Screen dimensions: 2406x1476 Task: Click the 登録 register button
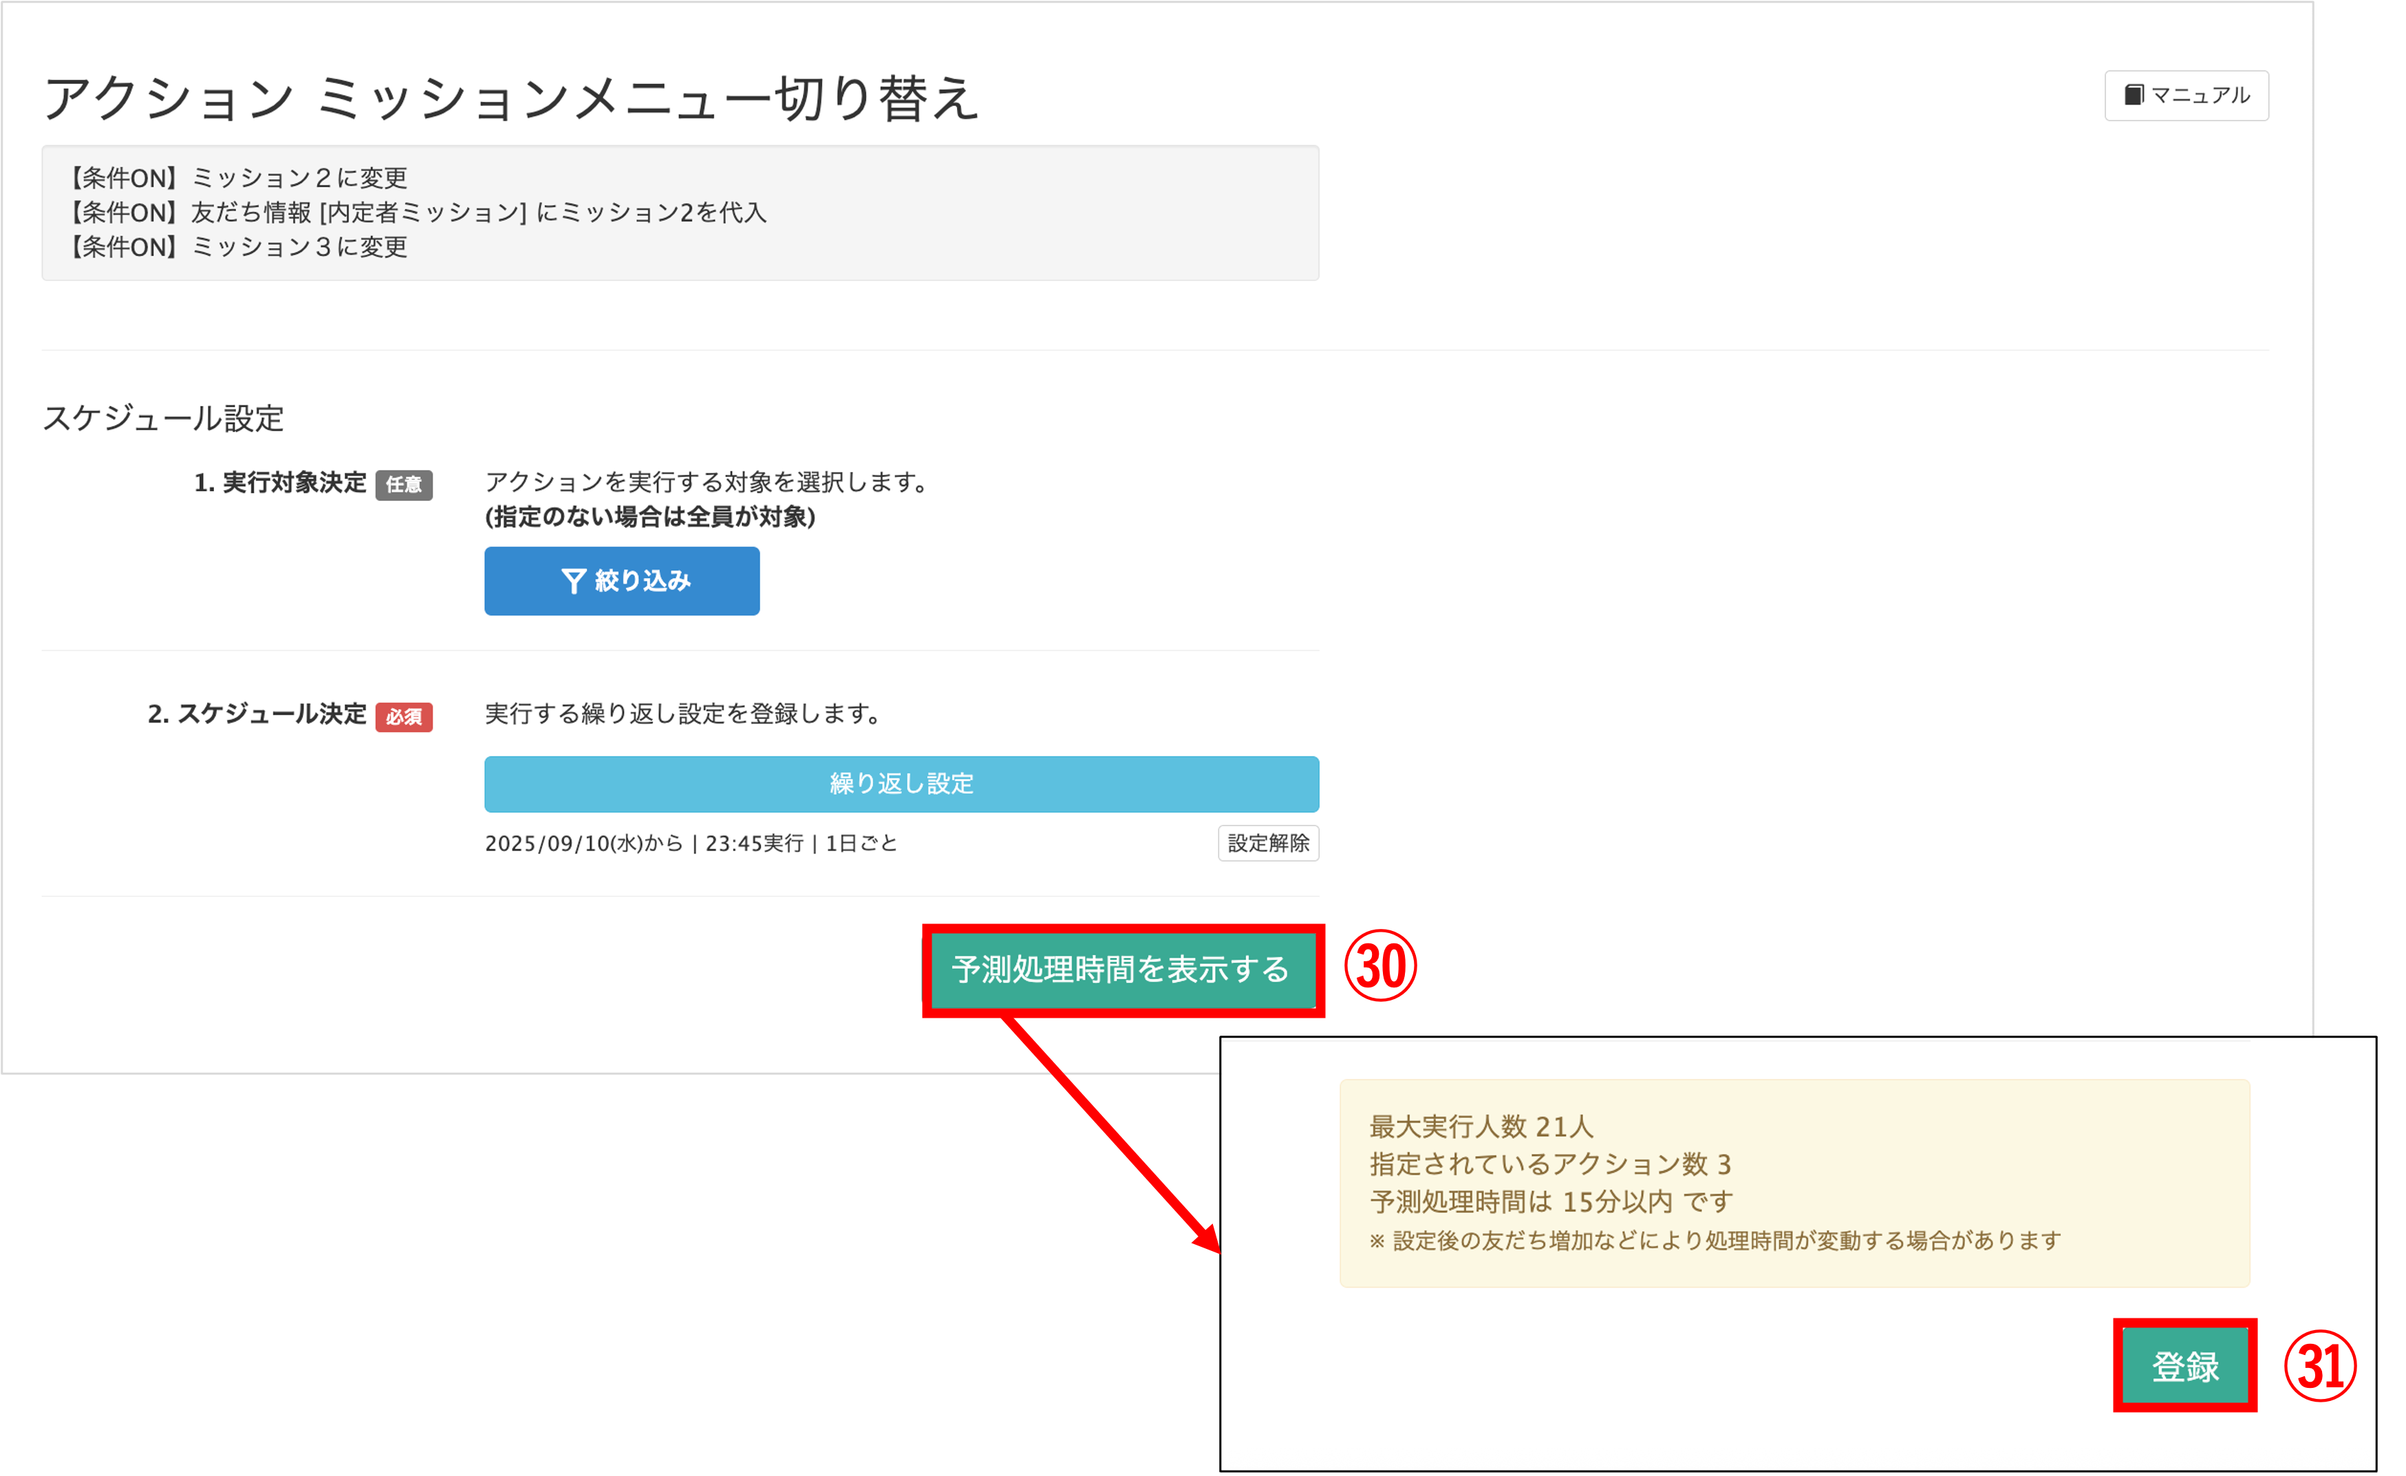click(2184, 1366)
